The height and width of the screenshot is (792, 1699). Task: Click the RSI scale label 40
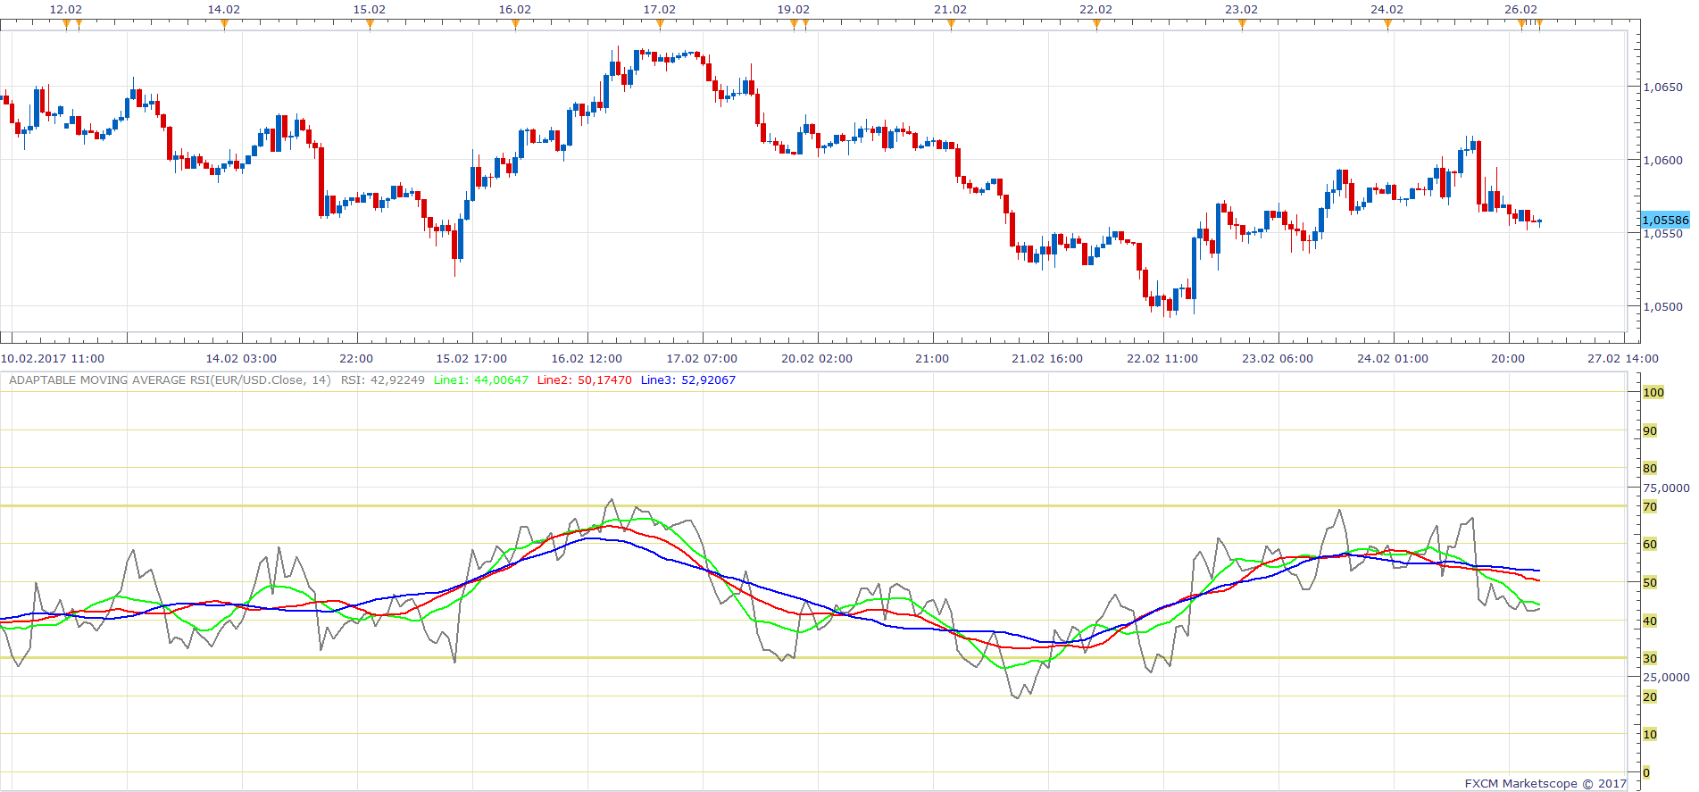1650,621
